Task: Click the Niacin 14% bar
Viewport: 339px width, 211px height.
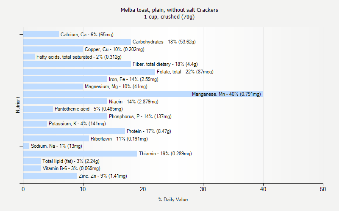Action: pyautogui.click(x=65, y=101)
